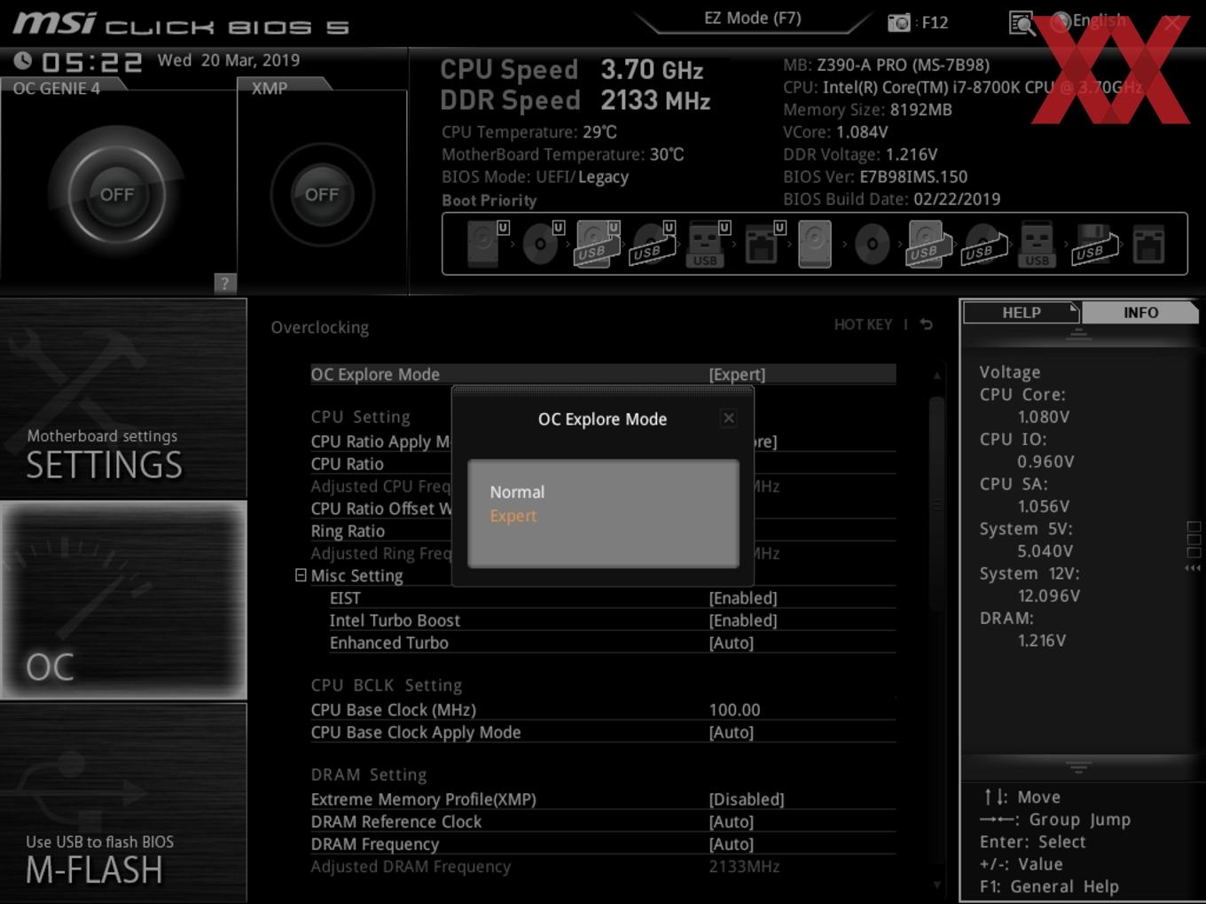Click the English language selector
Screen dimensions: 1206x904
click(x=1099, y=20)
